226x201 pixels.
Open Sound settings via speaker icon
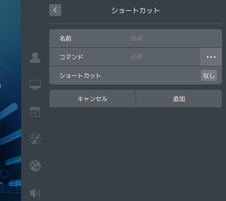click(x=35, y=193)
